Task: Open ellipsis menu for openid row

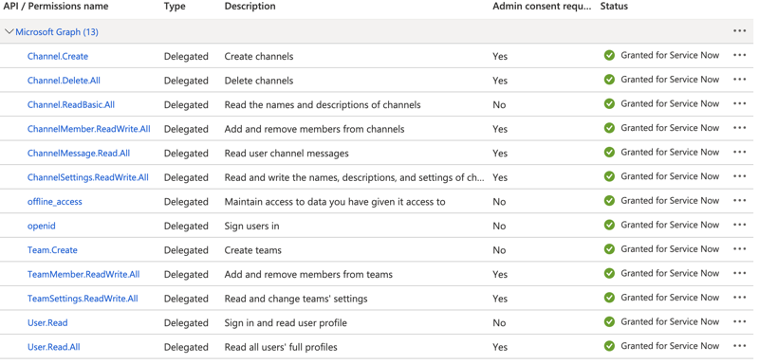Action: point(739,225)
